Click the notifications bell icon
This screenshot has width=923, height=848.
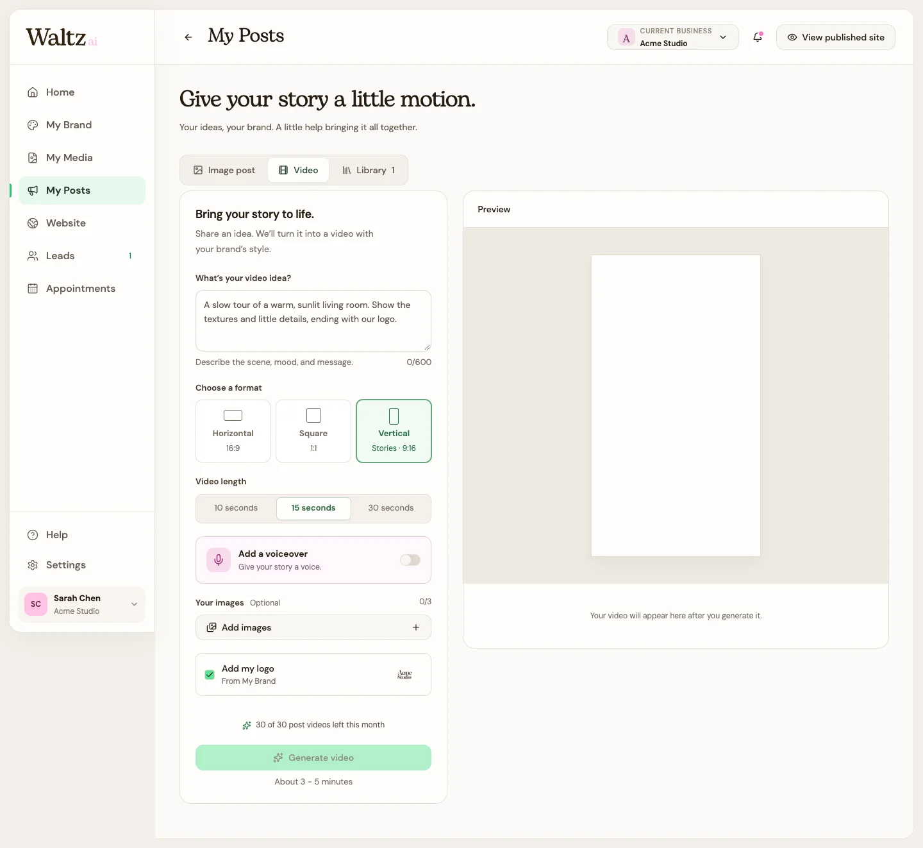pyautogui.click(x=758, y=37)
